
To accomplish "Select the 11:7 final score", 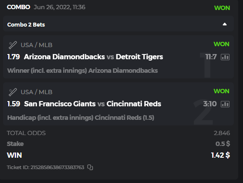I will pos(211,57).
